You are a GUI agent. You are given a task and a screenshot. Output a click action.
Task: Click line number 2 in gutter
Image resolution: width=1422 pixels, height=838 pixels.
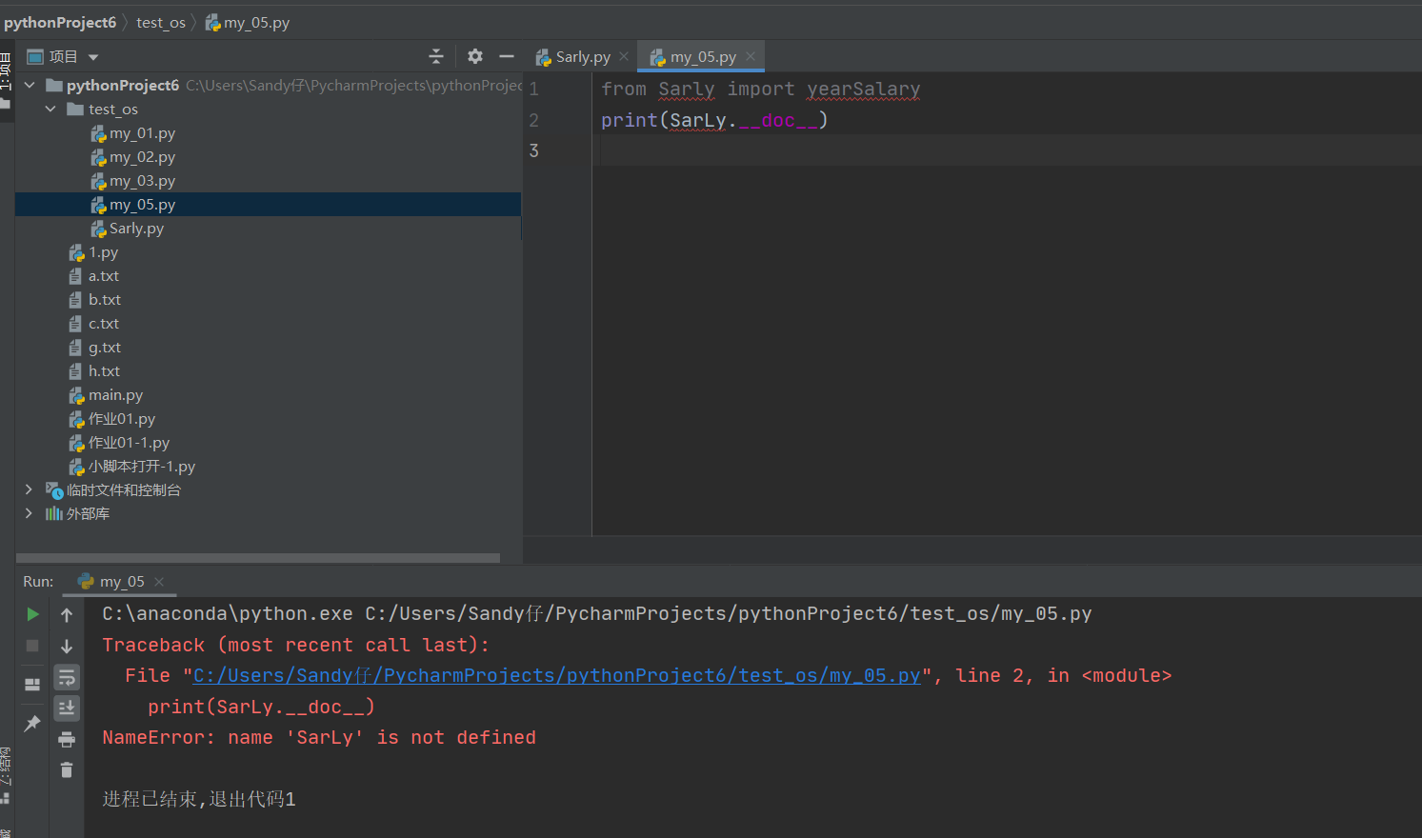coord(534,120)
